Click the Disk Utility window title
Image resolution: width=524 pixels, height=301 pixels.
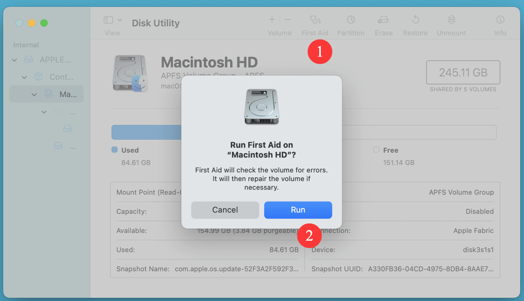pyautogui.click(x=156, y=23)
